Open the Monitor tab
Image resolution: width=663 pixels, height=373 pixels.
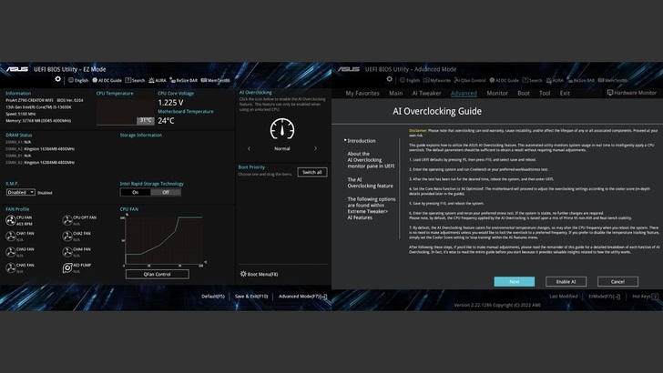[497, 94]
